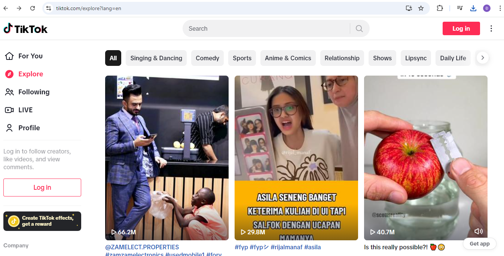The image size is (504, 256).
Task: Click into the Search input field
Action: pyautogui.click(x=266, y=28)
